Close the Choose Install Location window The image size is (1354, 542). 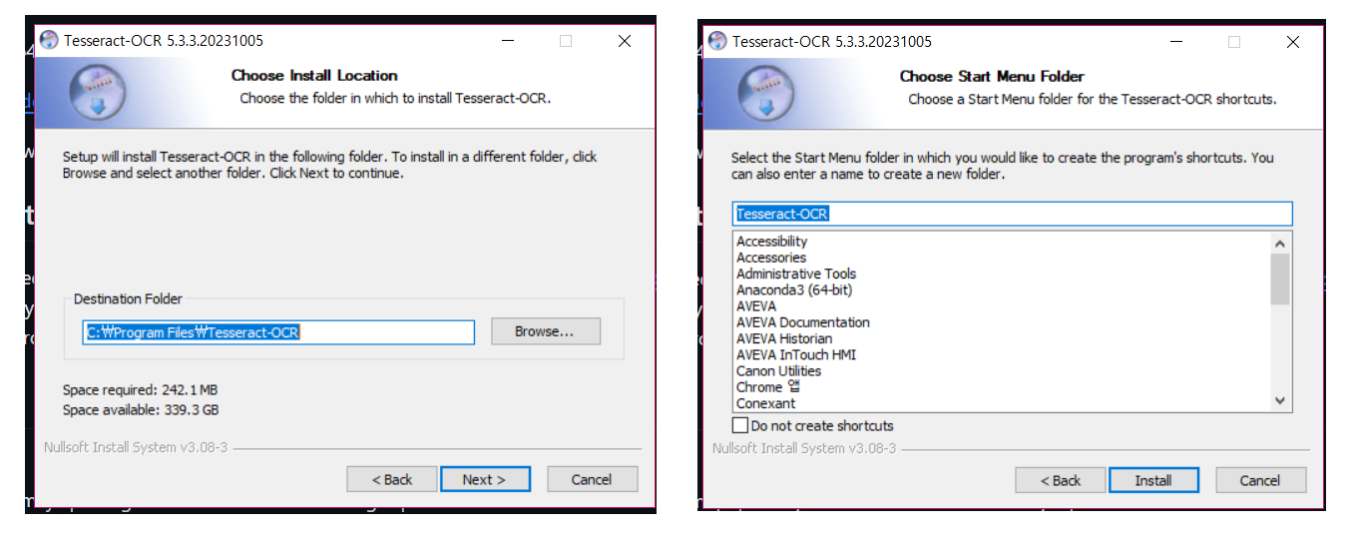tap(625, 41)
